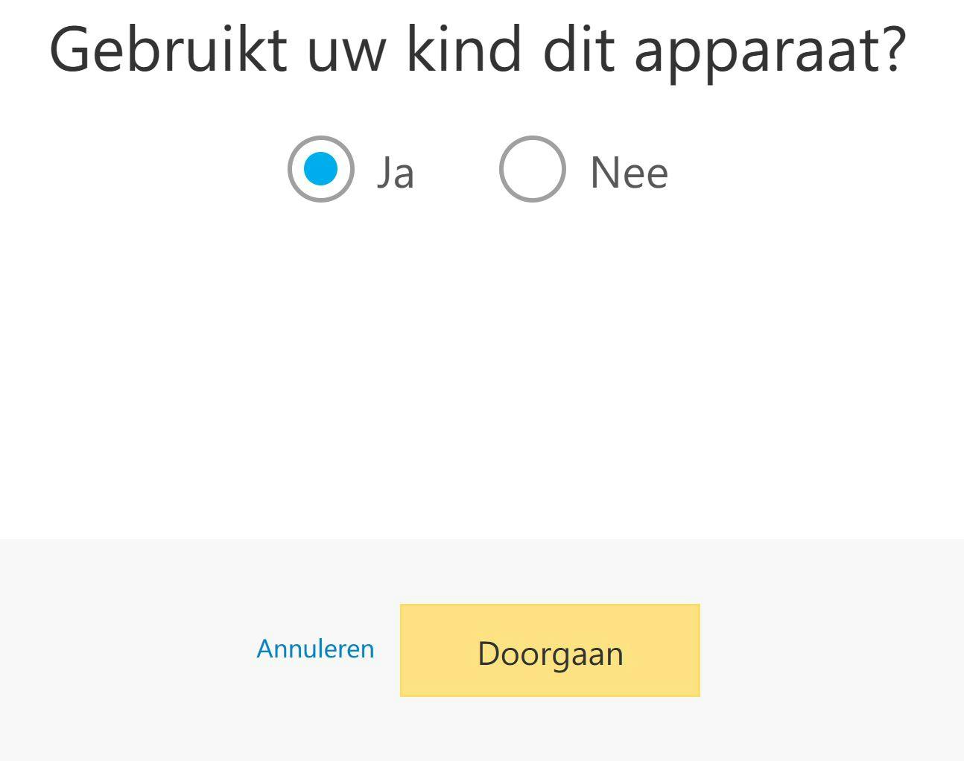
Task: Click the 'Annuleren' link
Action: point(315,649)
